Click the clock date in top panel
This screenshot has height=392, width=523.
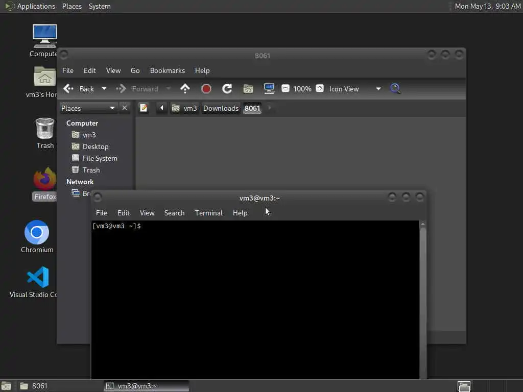pyautogui.click(x=488, y=6)
